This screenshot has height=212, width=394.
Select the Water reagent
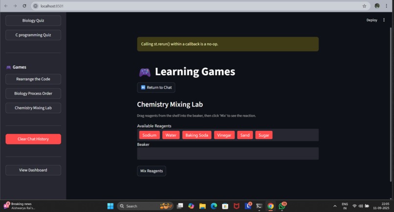[x=171, y=135]
